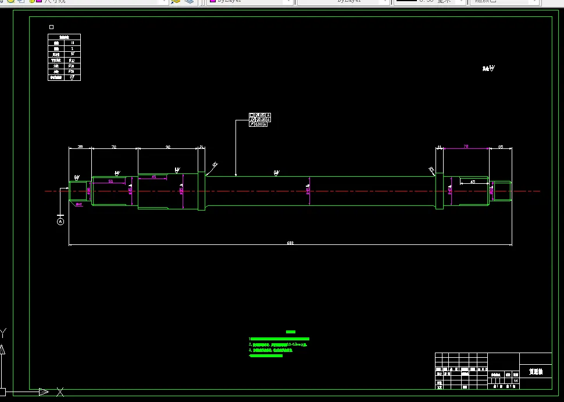Click the magenta layer color swatch beside the layer name
The image size is (564, 402).
pos(39,1)
